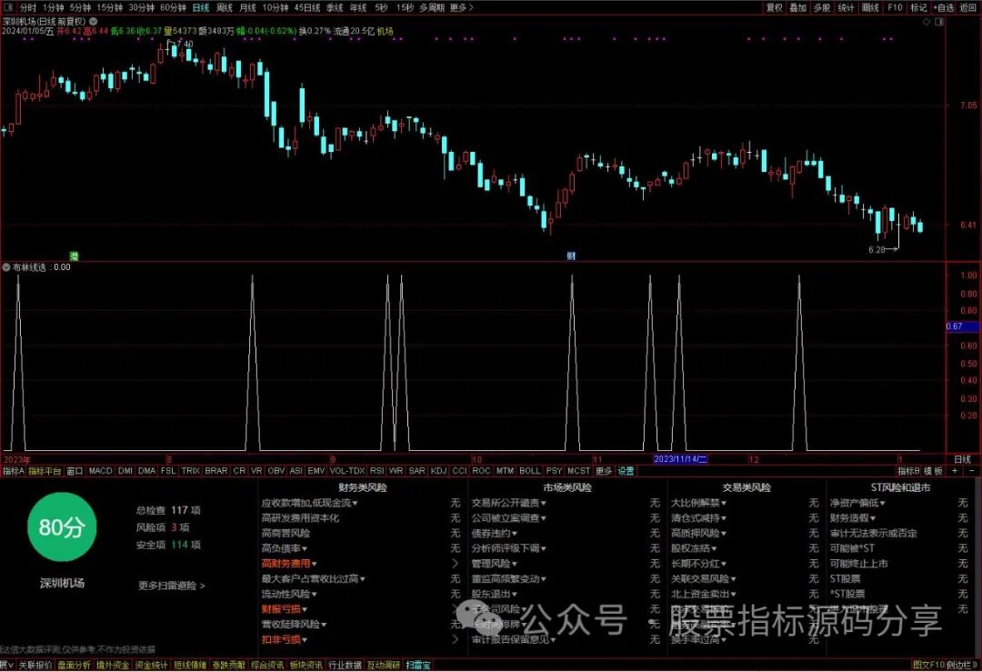Click 图文F10 at bottom right
Viewport: 982px width, 672px height.
[x=928, y=665]
